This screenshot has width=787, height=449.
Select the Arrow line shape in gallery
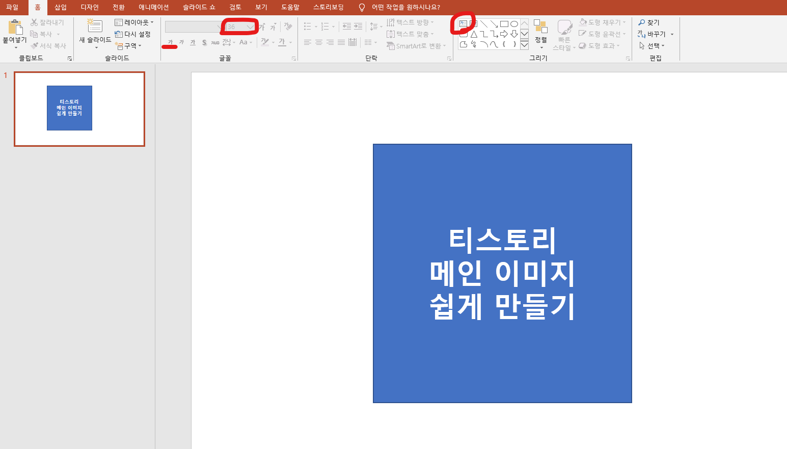tap(494, 24)
